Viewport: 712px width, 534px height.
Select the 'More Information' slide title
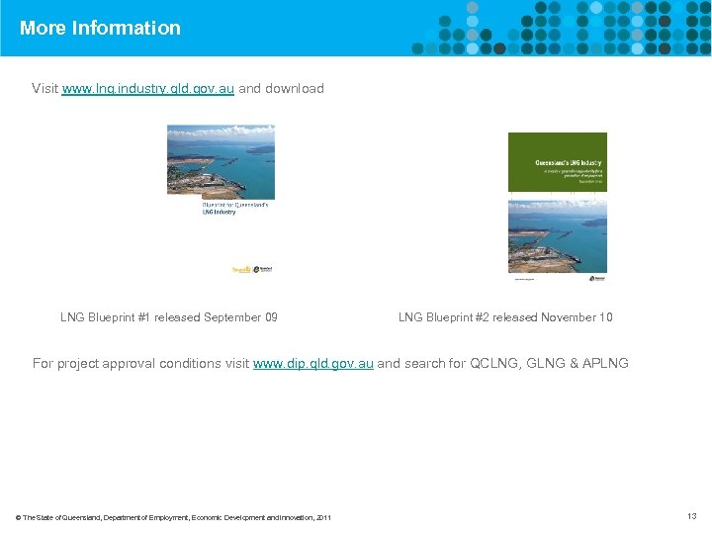(x=100, y=28)
